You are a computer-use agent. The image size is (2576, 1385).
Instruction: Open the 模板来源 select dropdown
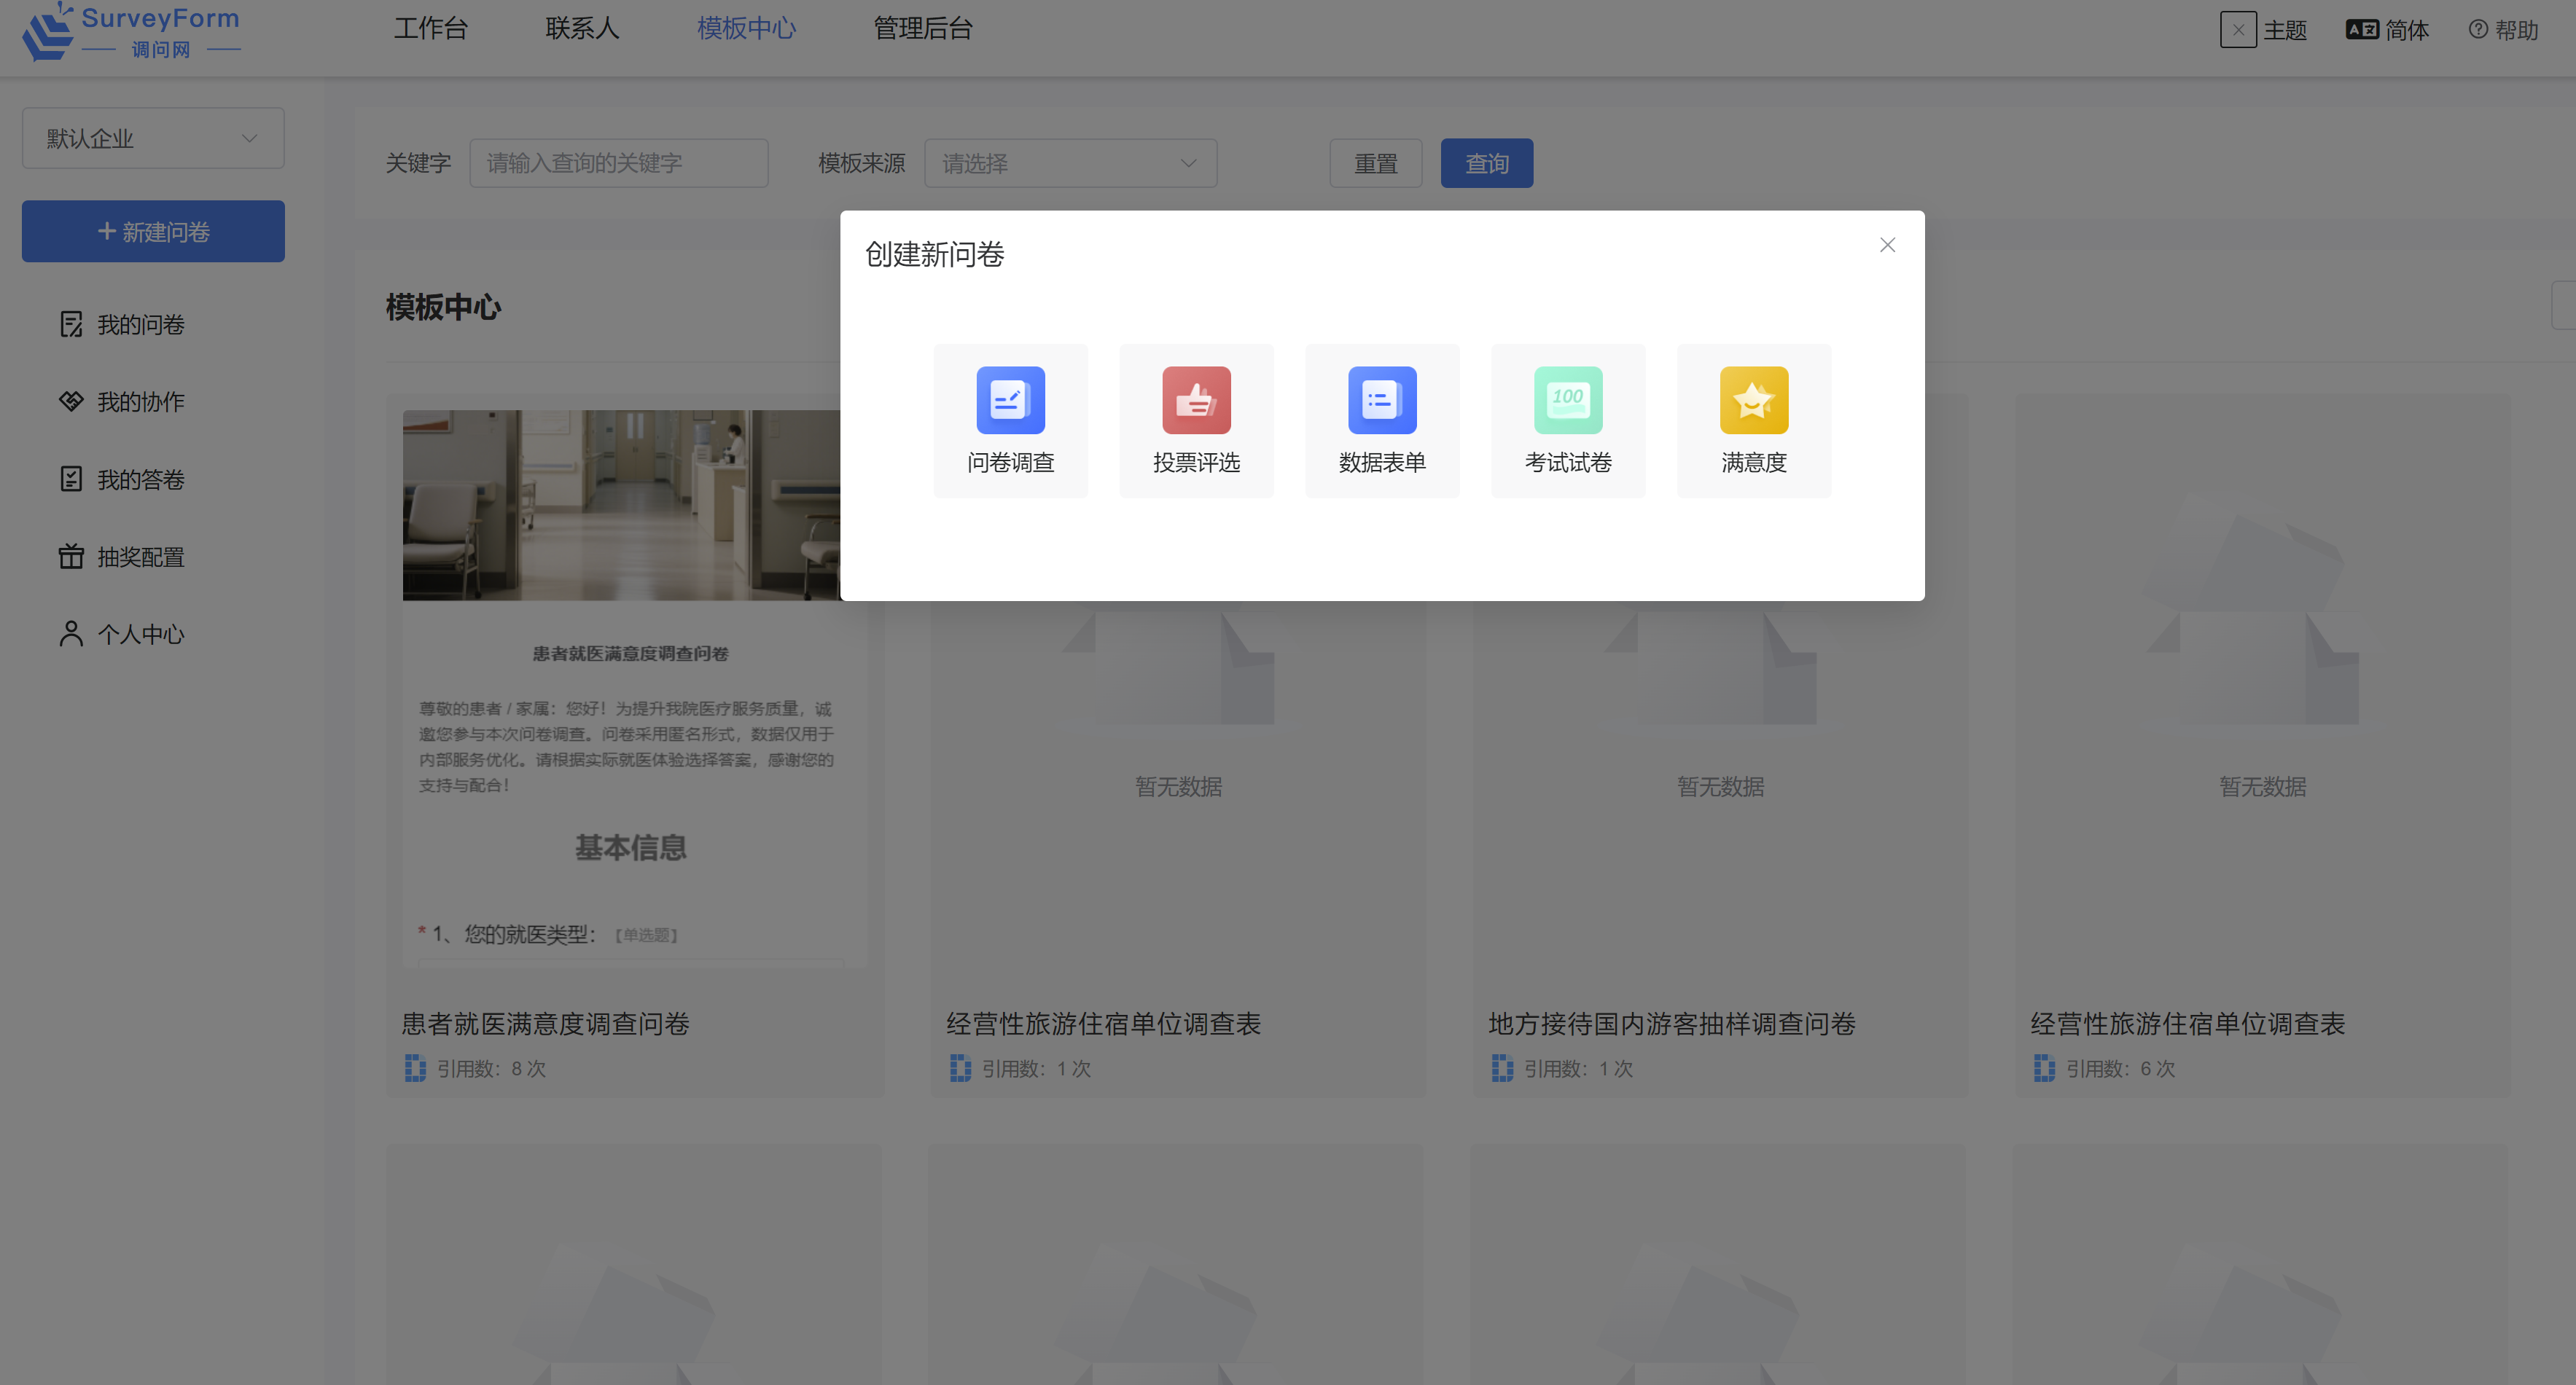[x=1070, y=163]
